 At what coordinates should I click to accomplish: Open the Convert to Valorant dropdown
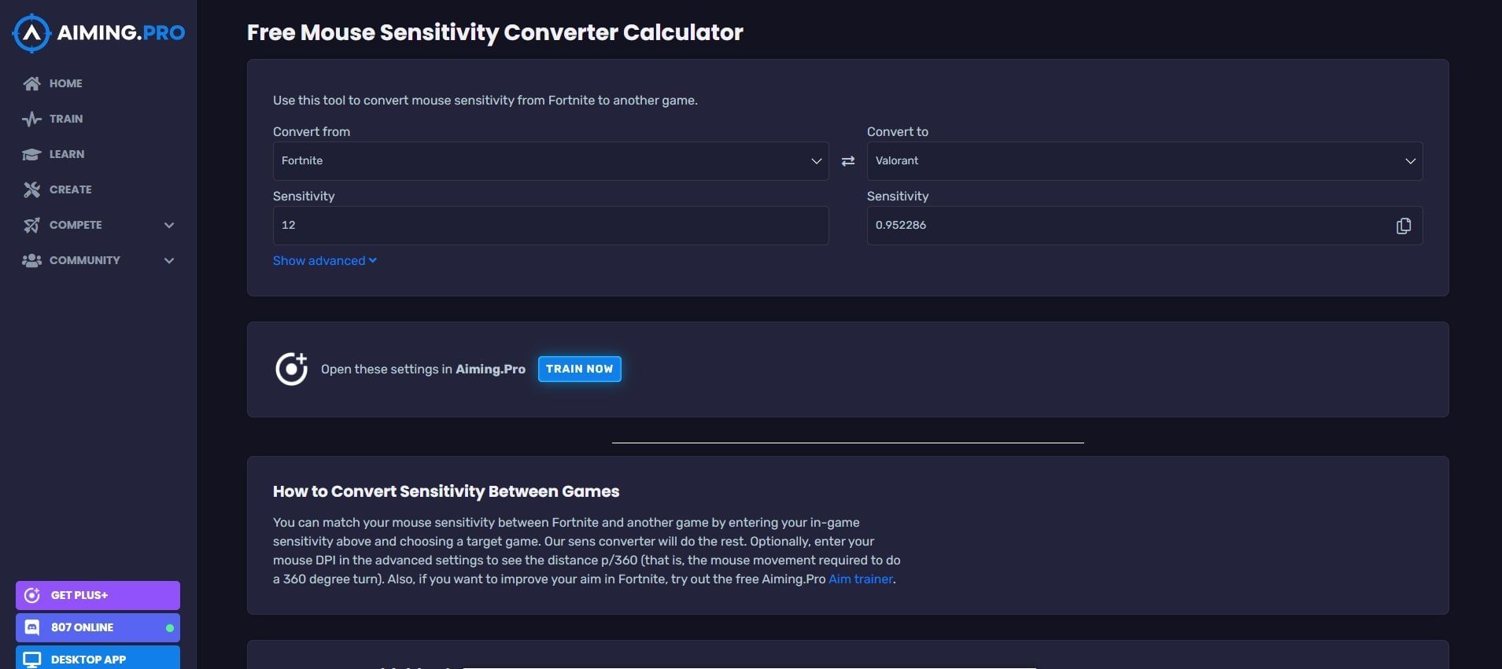[1144, 161]
